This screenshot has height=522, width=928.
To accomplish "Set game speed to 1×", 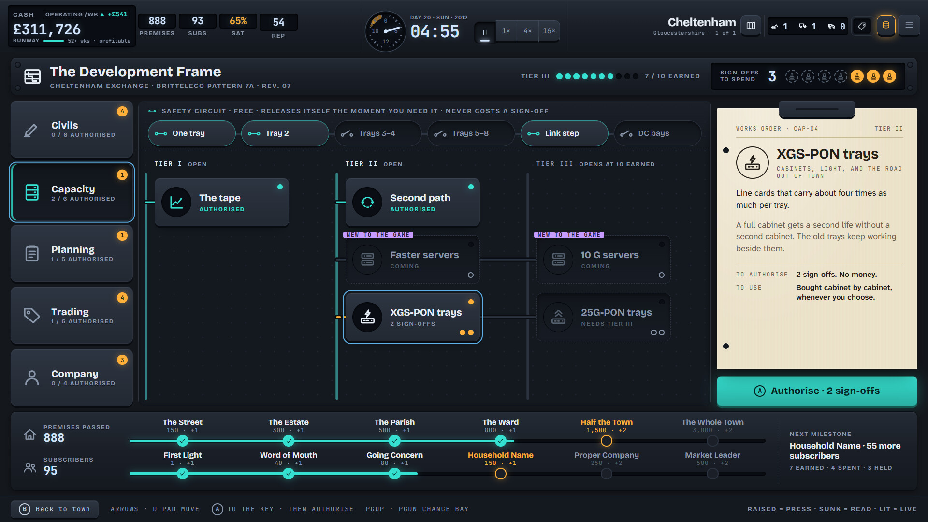I will point(506,31).
